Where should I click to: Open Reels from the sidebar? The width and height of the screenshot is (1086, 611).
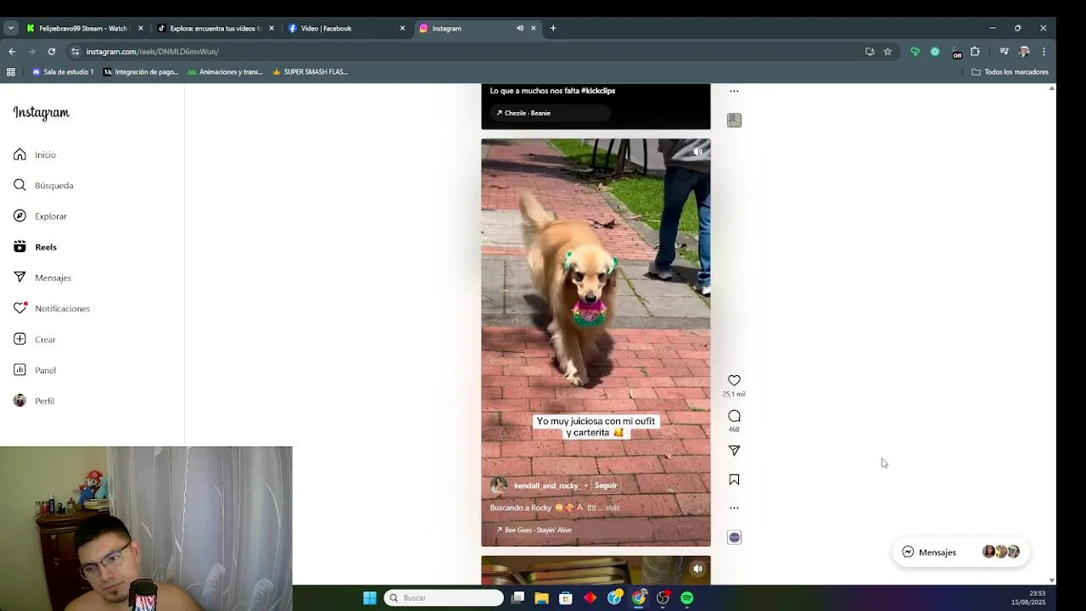click(35, 247)
